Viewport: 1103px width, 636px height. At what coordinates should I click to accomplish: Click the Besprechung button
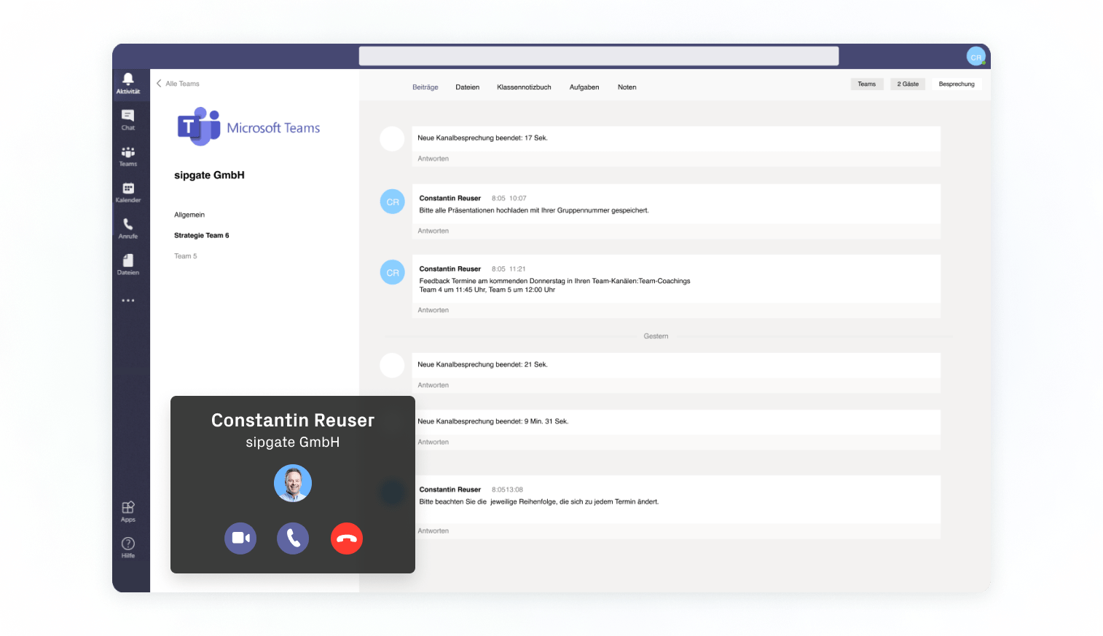tap(957, 84)
